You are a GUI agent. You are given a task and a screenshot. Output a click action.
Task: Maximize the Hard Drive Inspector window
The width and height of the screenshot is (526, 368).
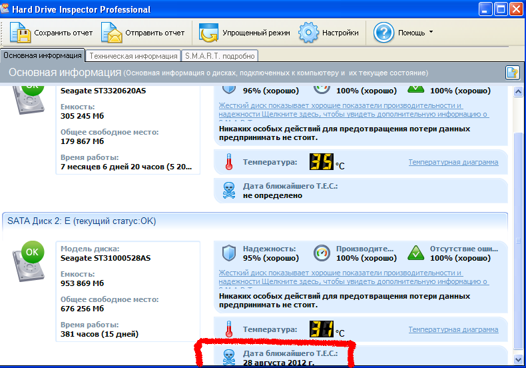(501, 9)
